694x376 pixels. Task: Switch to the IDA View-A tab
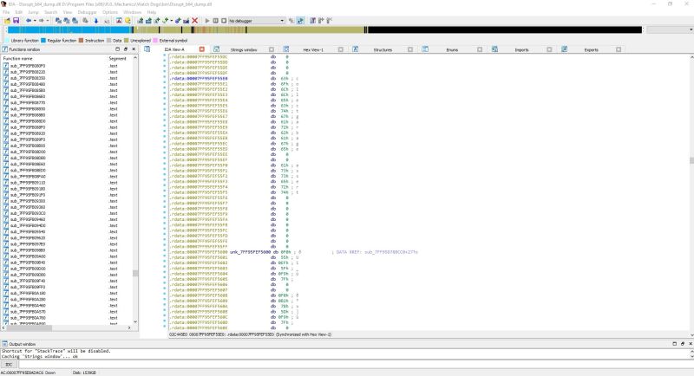click(x=174, y=49)
